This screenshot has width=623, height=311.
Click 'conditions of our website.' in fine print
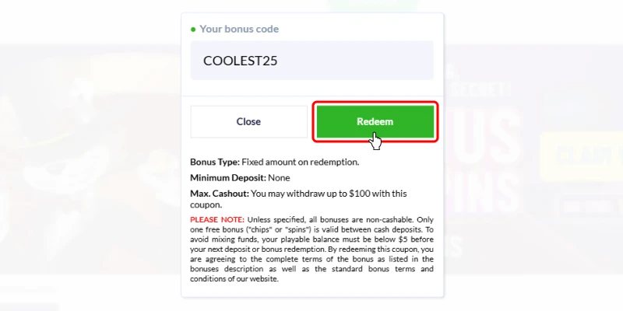point(234,279)
